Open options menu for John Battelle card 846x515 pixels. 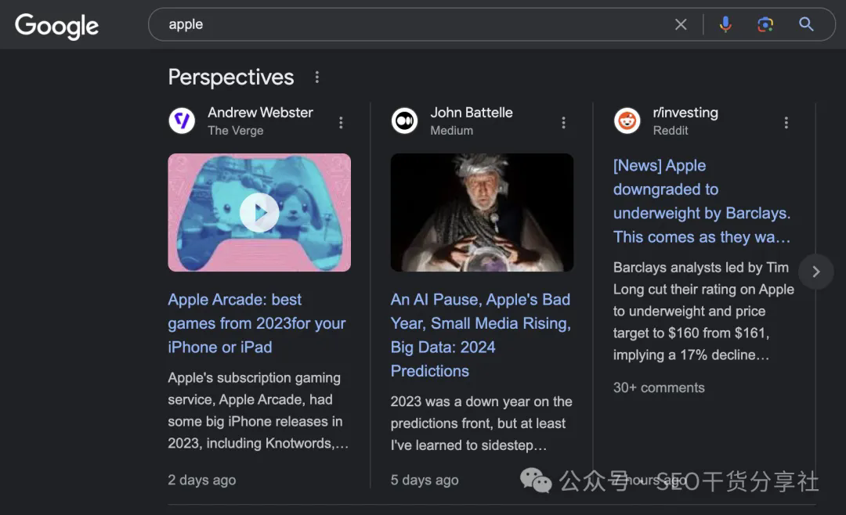coord(563,122)
